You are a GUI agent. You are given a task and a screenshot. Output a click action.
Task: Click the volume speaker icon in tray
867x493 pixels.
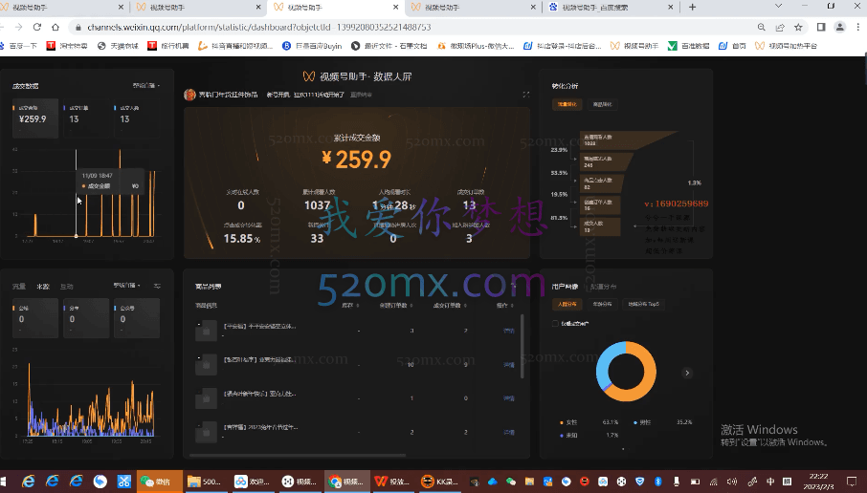point(731,482)
